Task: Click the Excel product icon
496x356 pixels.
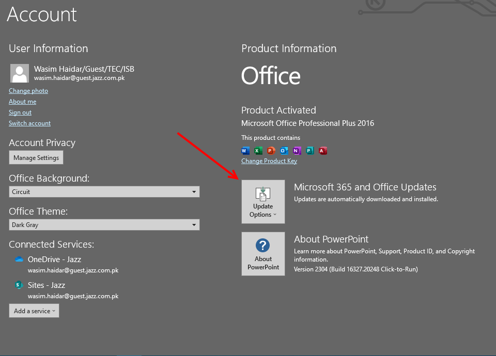Action: [258, 151]
